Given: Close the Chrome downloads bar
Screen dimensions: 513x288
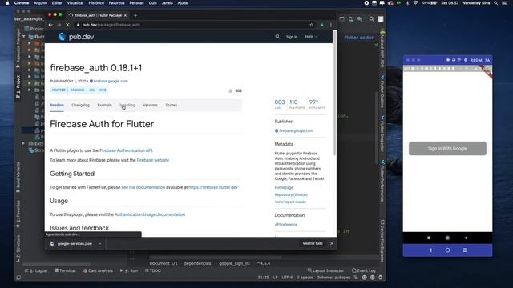Looking at the screenshot, I should (332, 243).
